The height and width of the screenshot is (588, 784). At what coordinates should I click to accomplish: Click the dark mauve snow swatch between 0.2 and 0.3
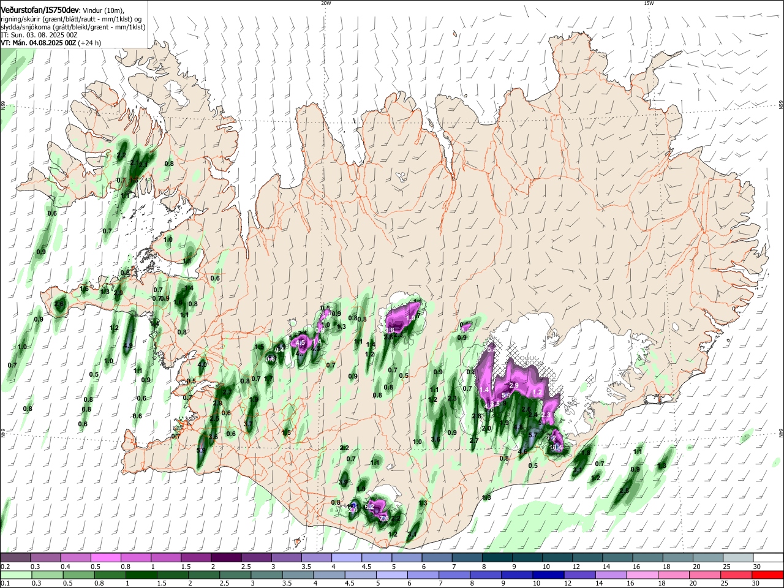15,557
